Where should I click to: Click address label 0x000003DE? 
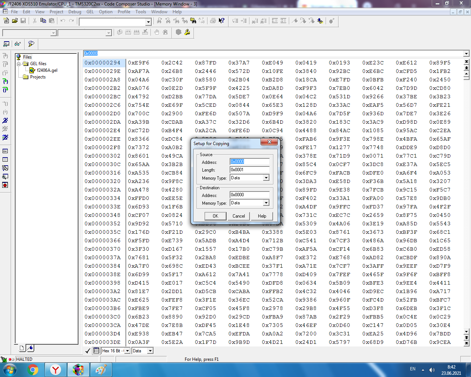(x=103, y=342)
